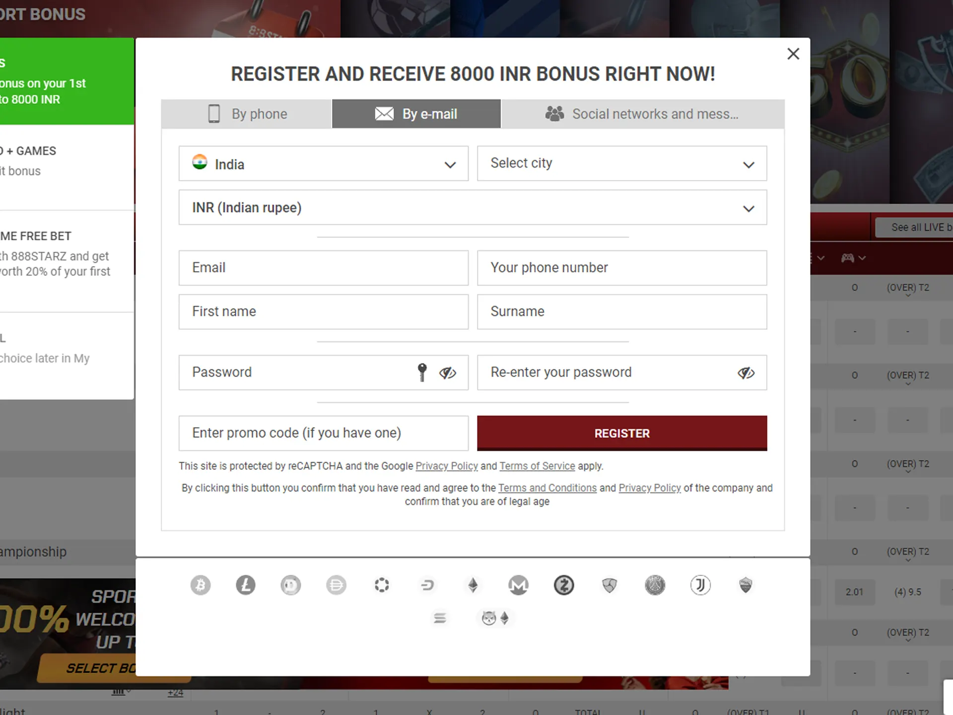Viewport: 953px width, 715px height.
Task: Select the Ethereum payment icon
Action: tap(473, 585)
